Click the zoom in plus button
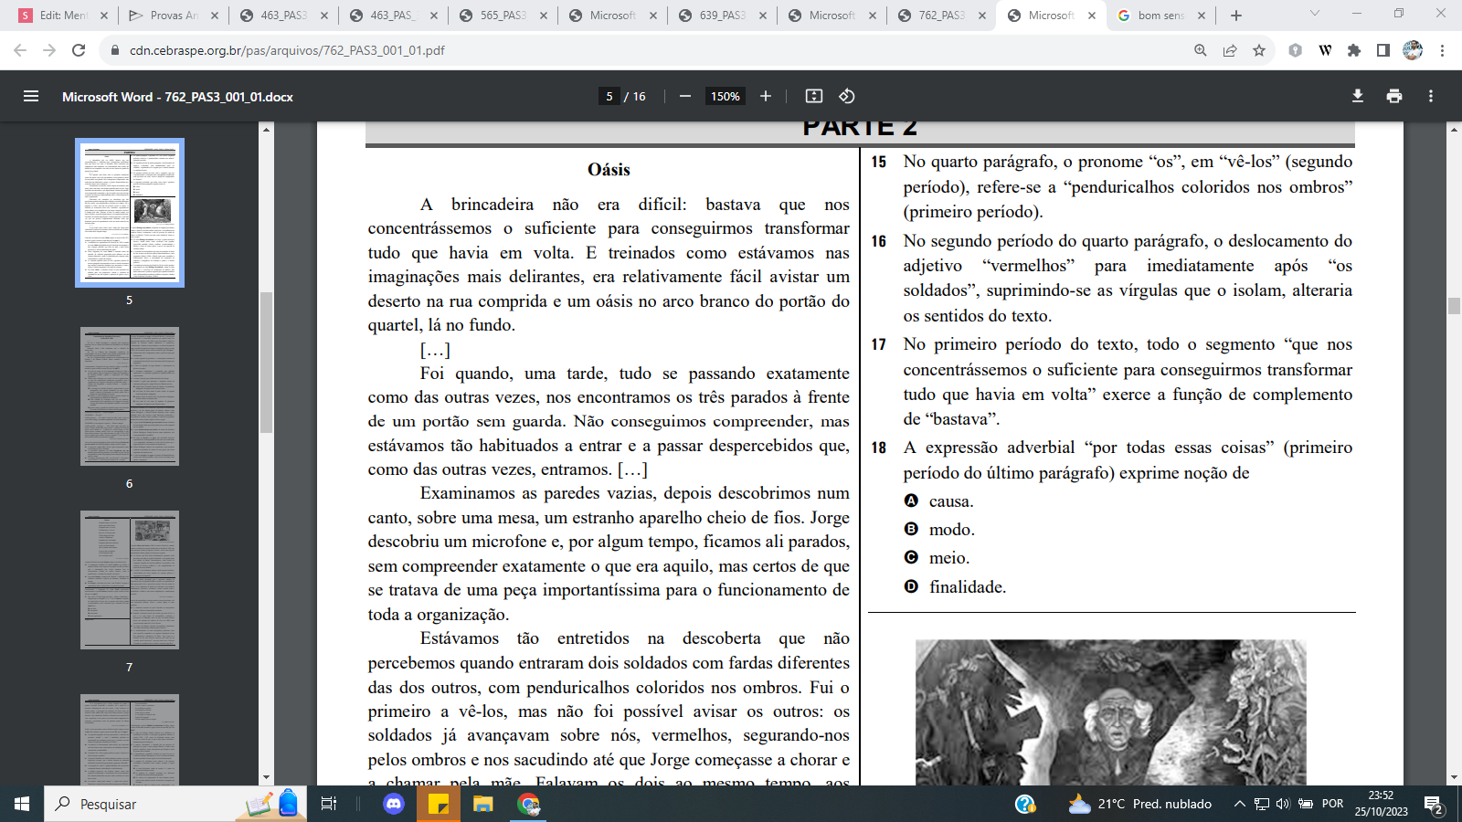 (x=766, y=96)
